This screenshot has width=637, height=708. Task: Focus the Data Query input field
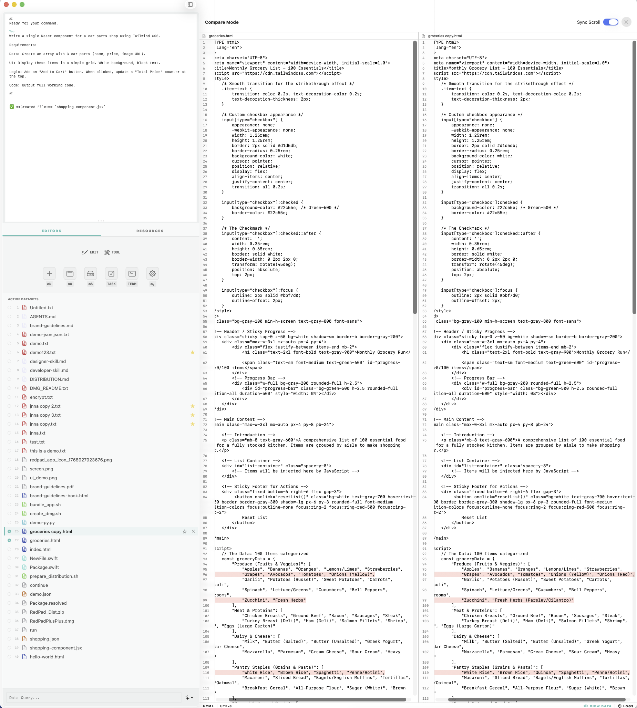94,698
